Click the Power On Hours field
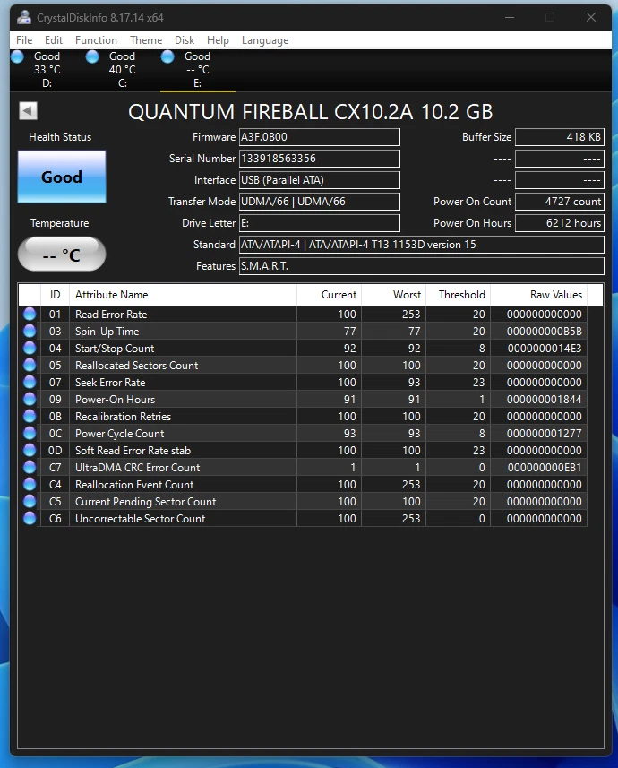Viewport: 618px width, 768px height. click(559, 223)
